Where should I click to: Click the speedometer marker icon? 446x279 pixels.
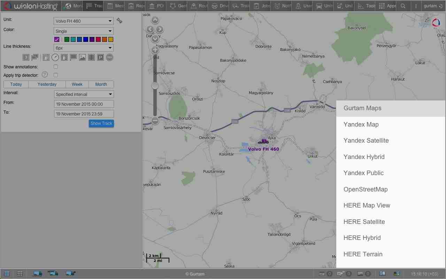(55, 58)
